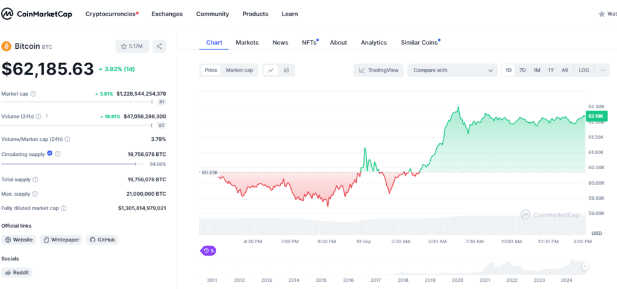Open more chart options ellipsis
Image resolution: width=617 pixels, height=289 pixels.
pyautogui.click(x=603, y=70)
